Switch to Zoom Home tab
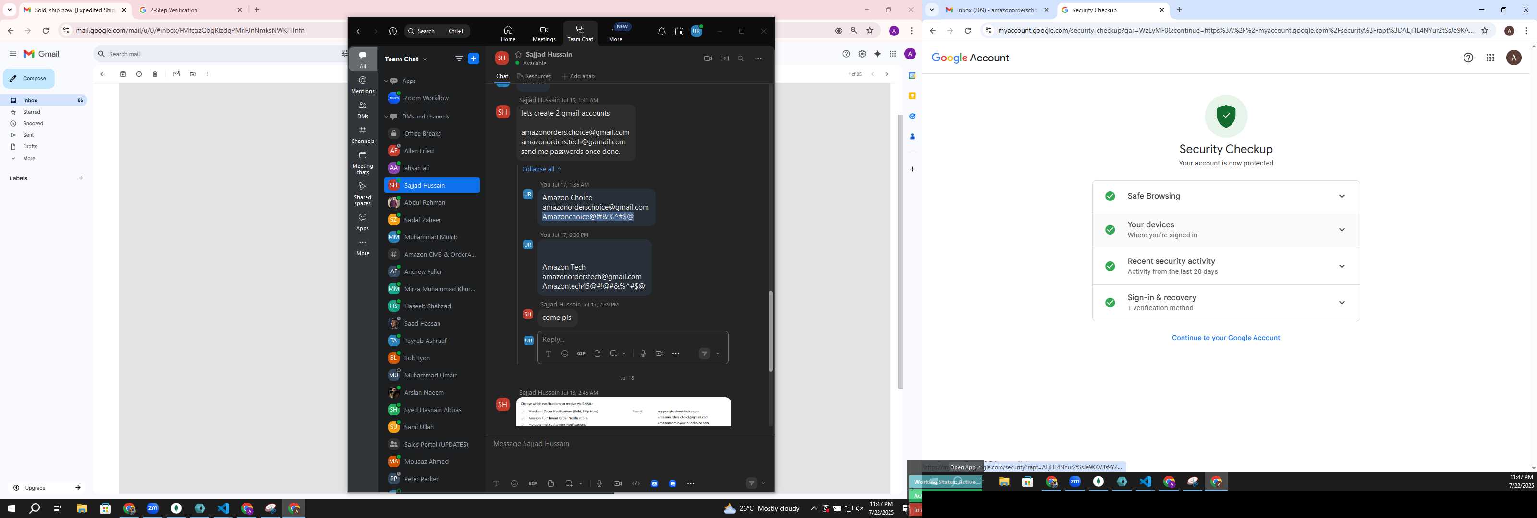The image size is (1537, 518). coord(508,34)
